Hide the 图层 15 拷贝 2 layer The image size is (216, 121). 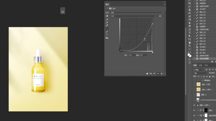coord(194,105)
